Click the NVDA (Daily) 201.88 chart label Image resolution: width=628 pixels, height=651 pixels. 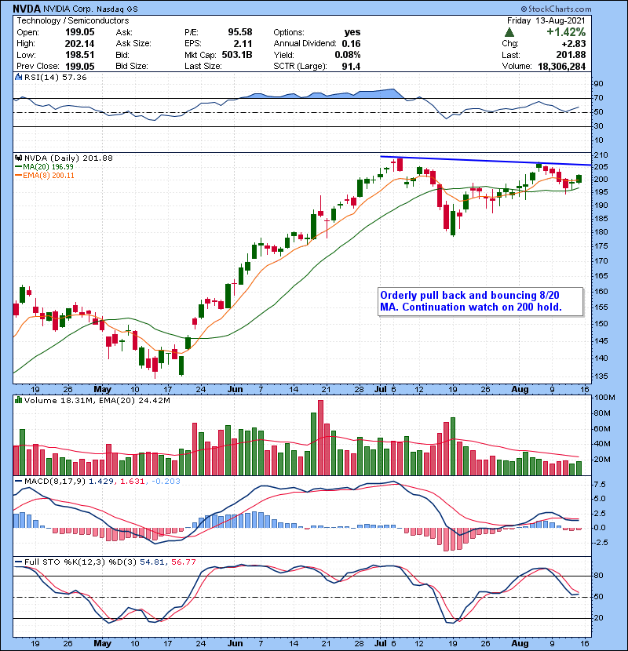pos(68,158)
